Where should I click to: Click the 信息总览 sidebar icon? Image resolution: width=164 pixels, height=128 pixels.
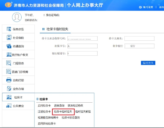coord(8,29)
